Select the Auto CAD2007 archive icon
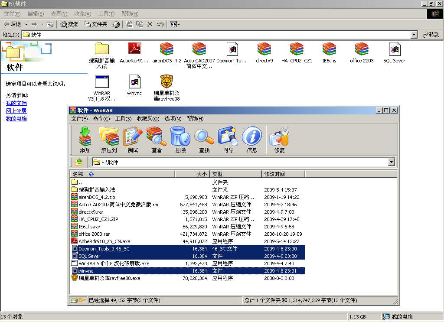 pos(199,49)
